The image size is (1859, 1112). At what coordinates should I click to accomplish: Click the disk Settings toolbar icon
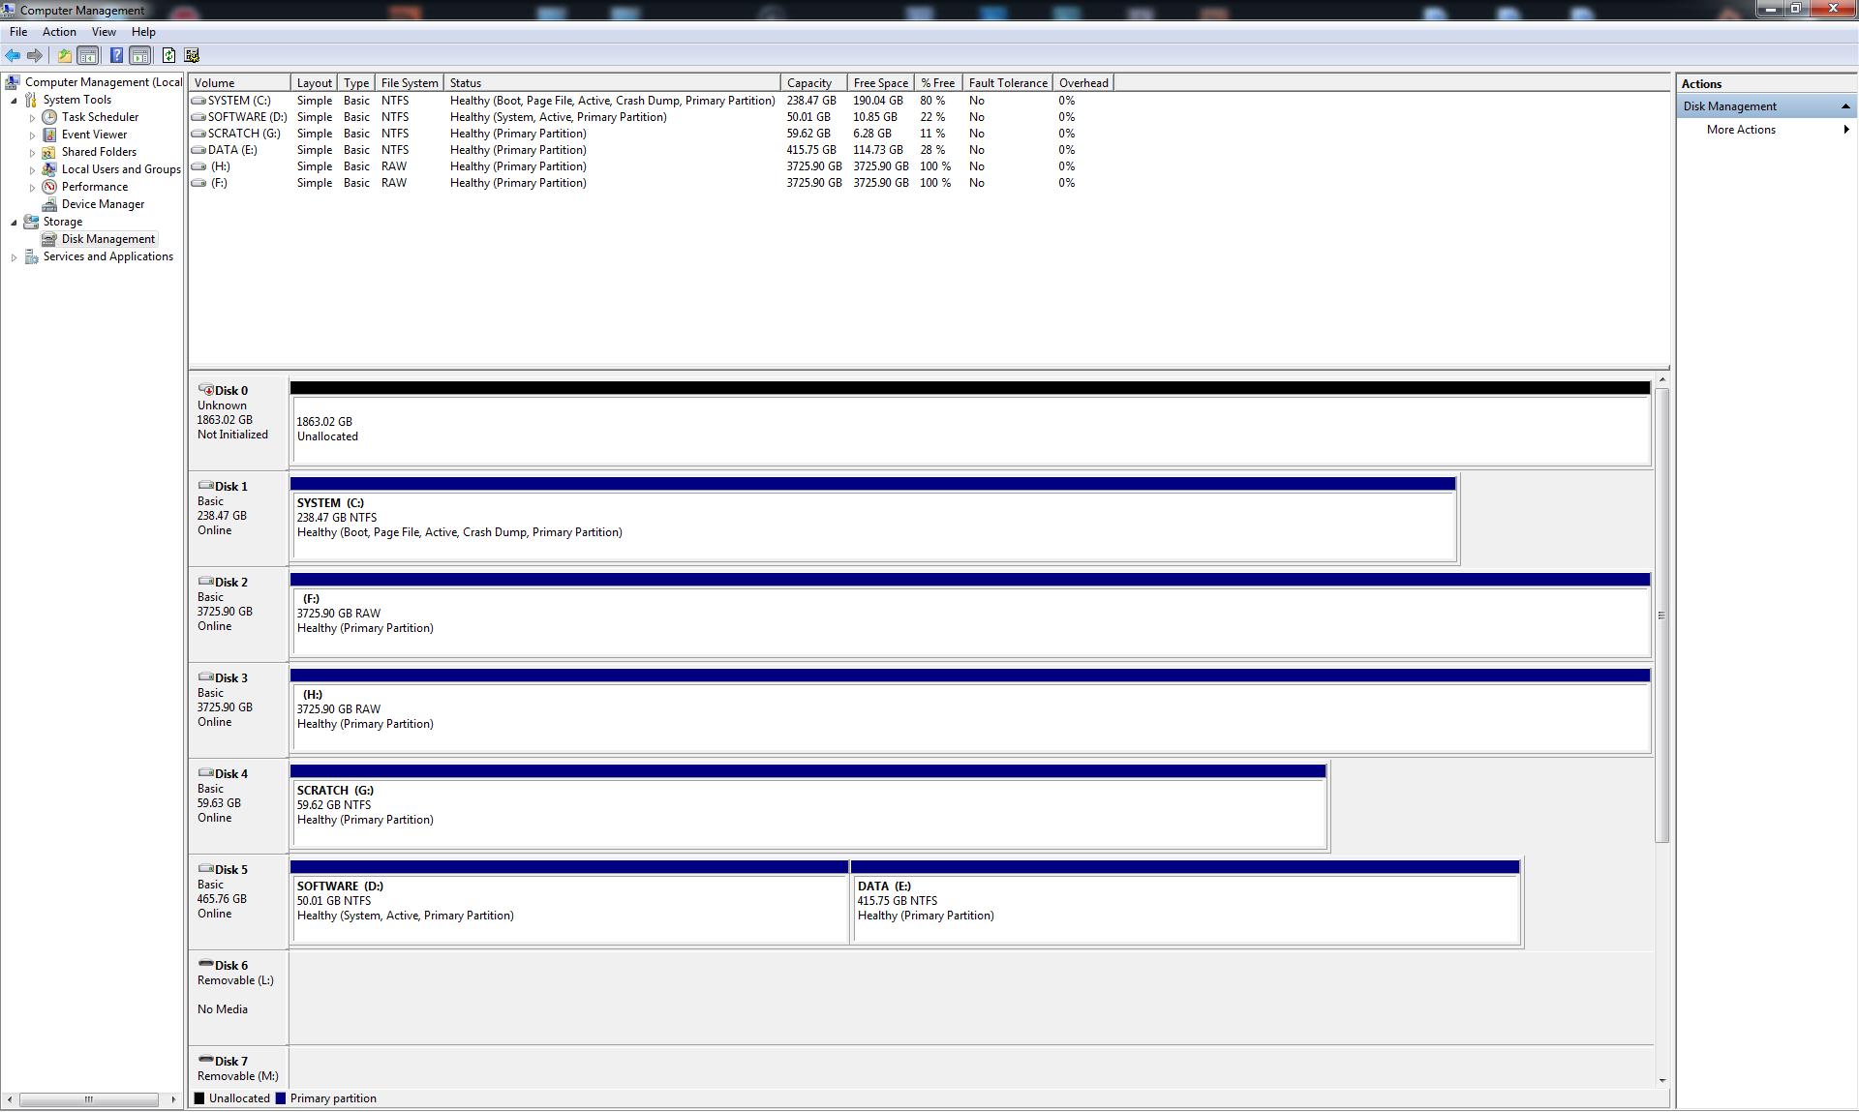point(192,55)
